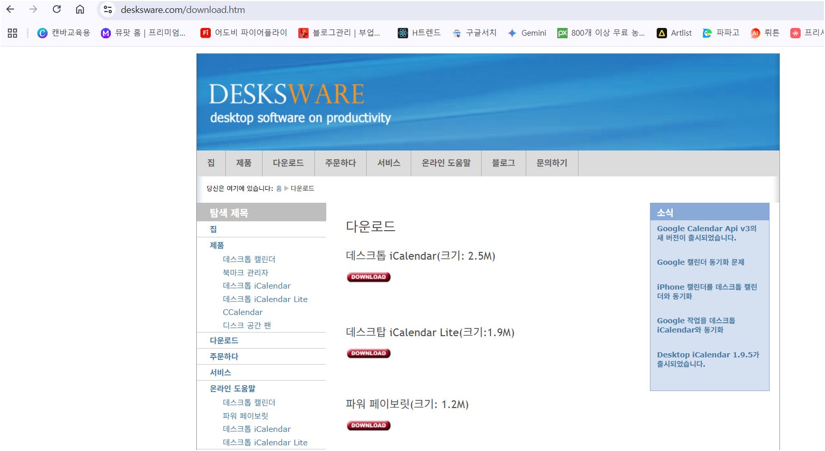Click the 홈 breadcrumb link
Screen dimensions: 825x451
[279, 189]
